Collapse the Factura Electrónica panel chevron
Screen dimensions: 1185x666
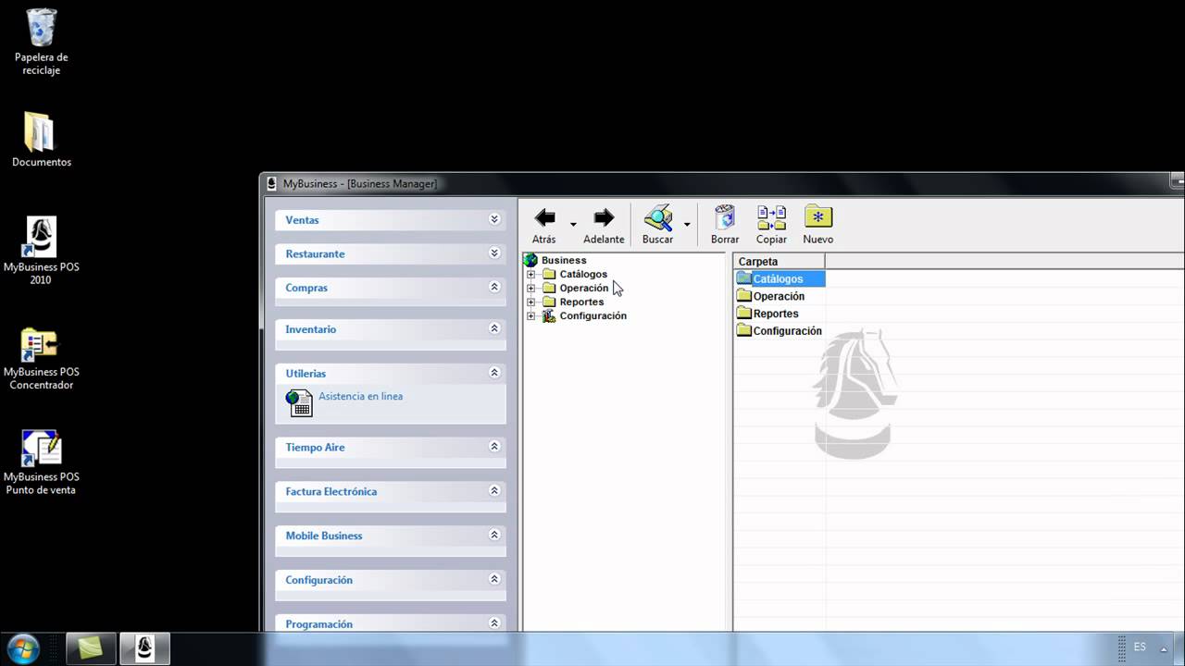coord(494,490)
